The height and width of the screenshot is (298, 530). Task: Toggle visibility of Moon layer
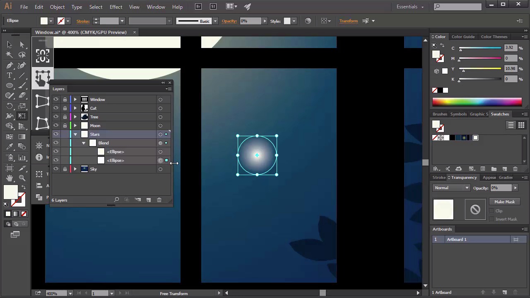point(56,125)
